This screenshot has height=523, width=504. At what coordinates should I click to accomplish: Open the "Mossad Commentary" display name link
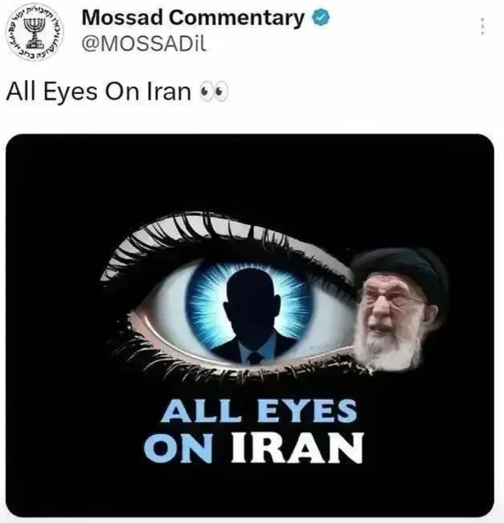(193, 18)
